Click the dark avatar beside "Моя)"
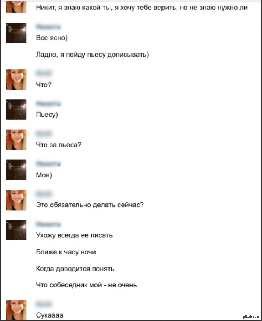Viewport: 262px width, 321px height. (16, 170)
